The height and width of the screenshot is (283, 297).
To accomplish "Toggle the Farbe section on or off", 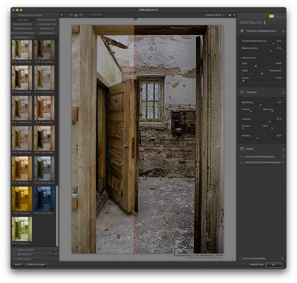I will pyautogui.click(x=242, y=149).
